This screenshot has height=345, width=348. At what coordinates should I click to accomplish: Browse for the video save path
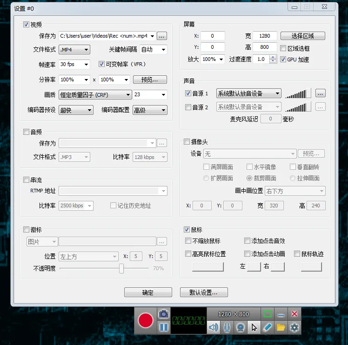[162, 36]
